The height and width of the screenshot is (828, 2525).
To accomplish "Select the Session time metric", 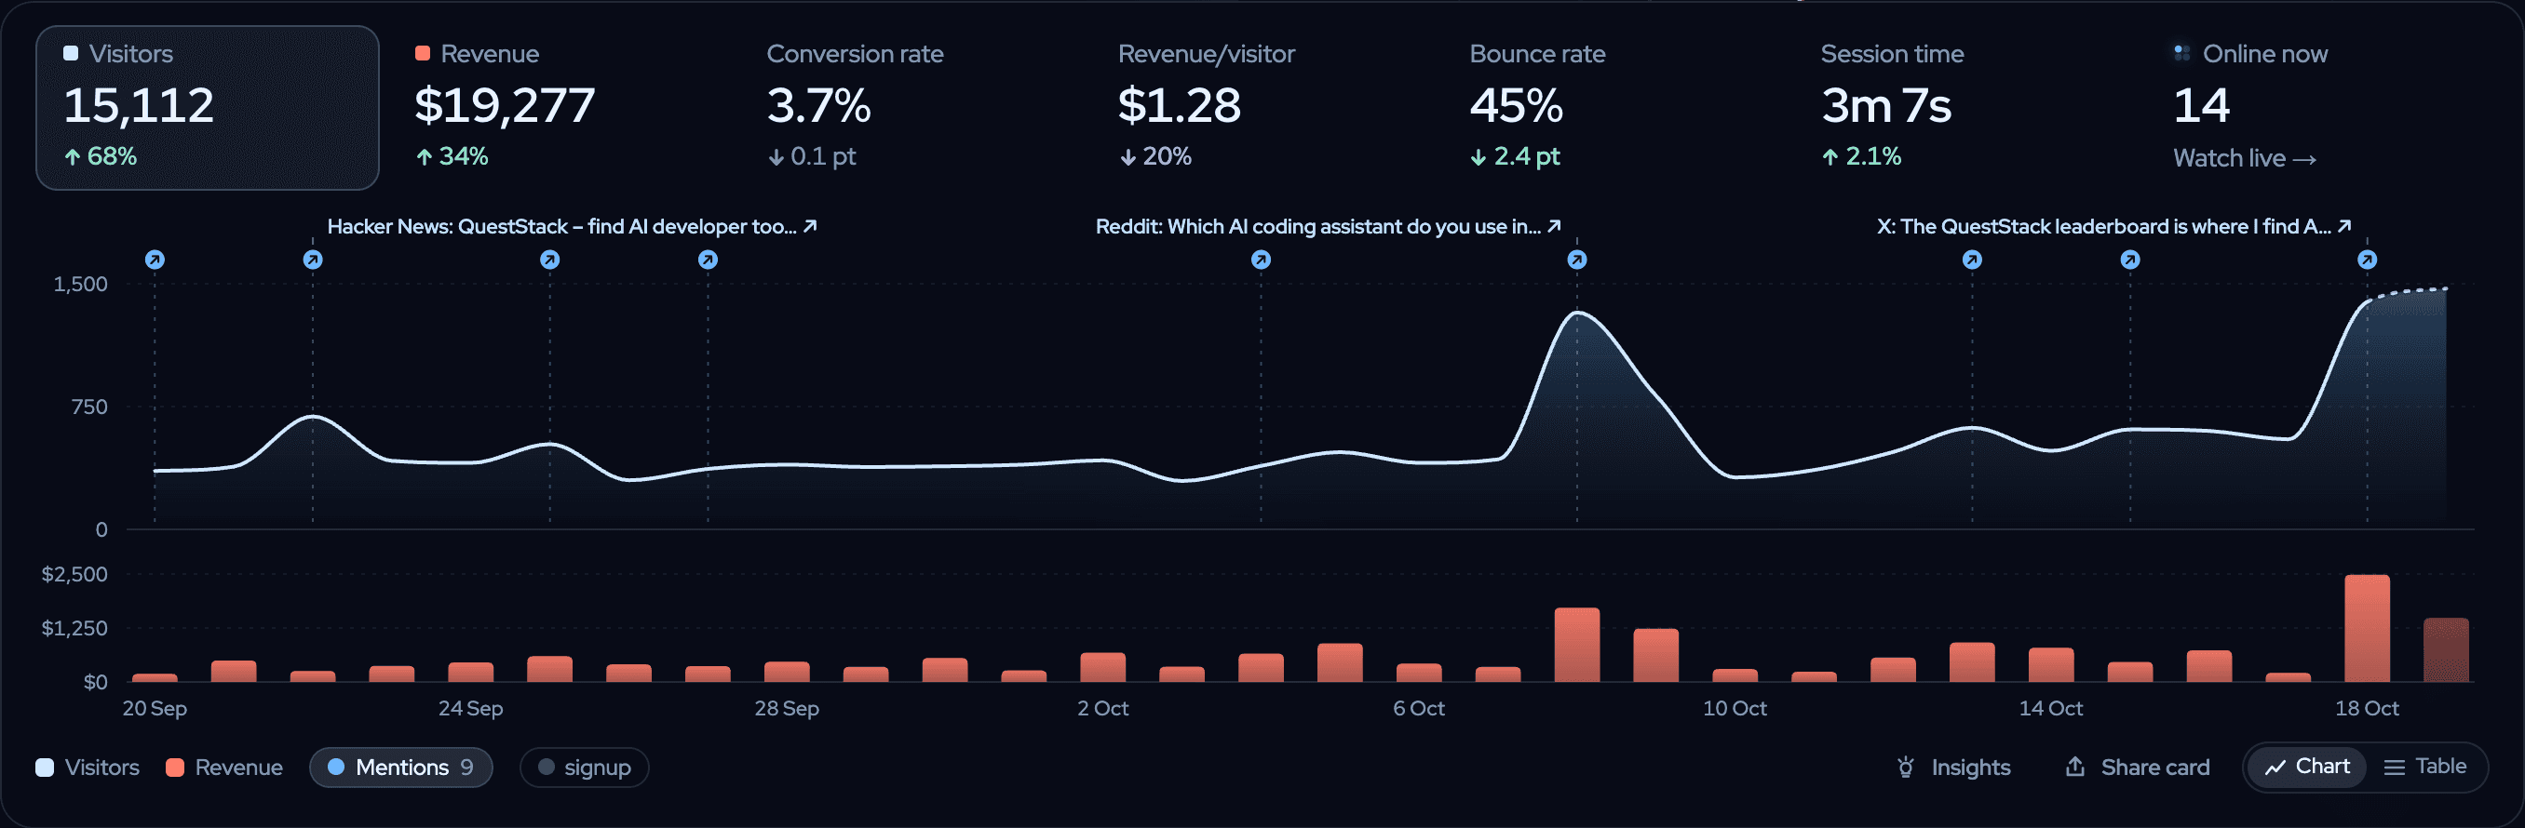I will click(1892, 106).
